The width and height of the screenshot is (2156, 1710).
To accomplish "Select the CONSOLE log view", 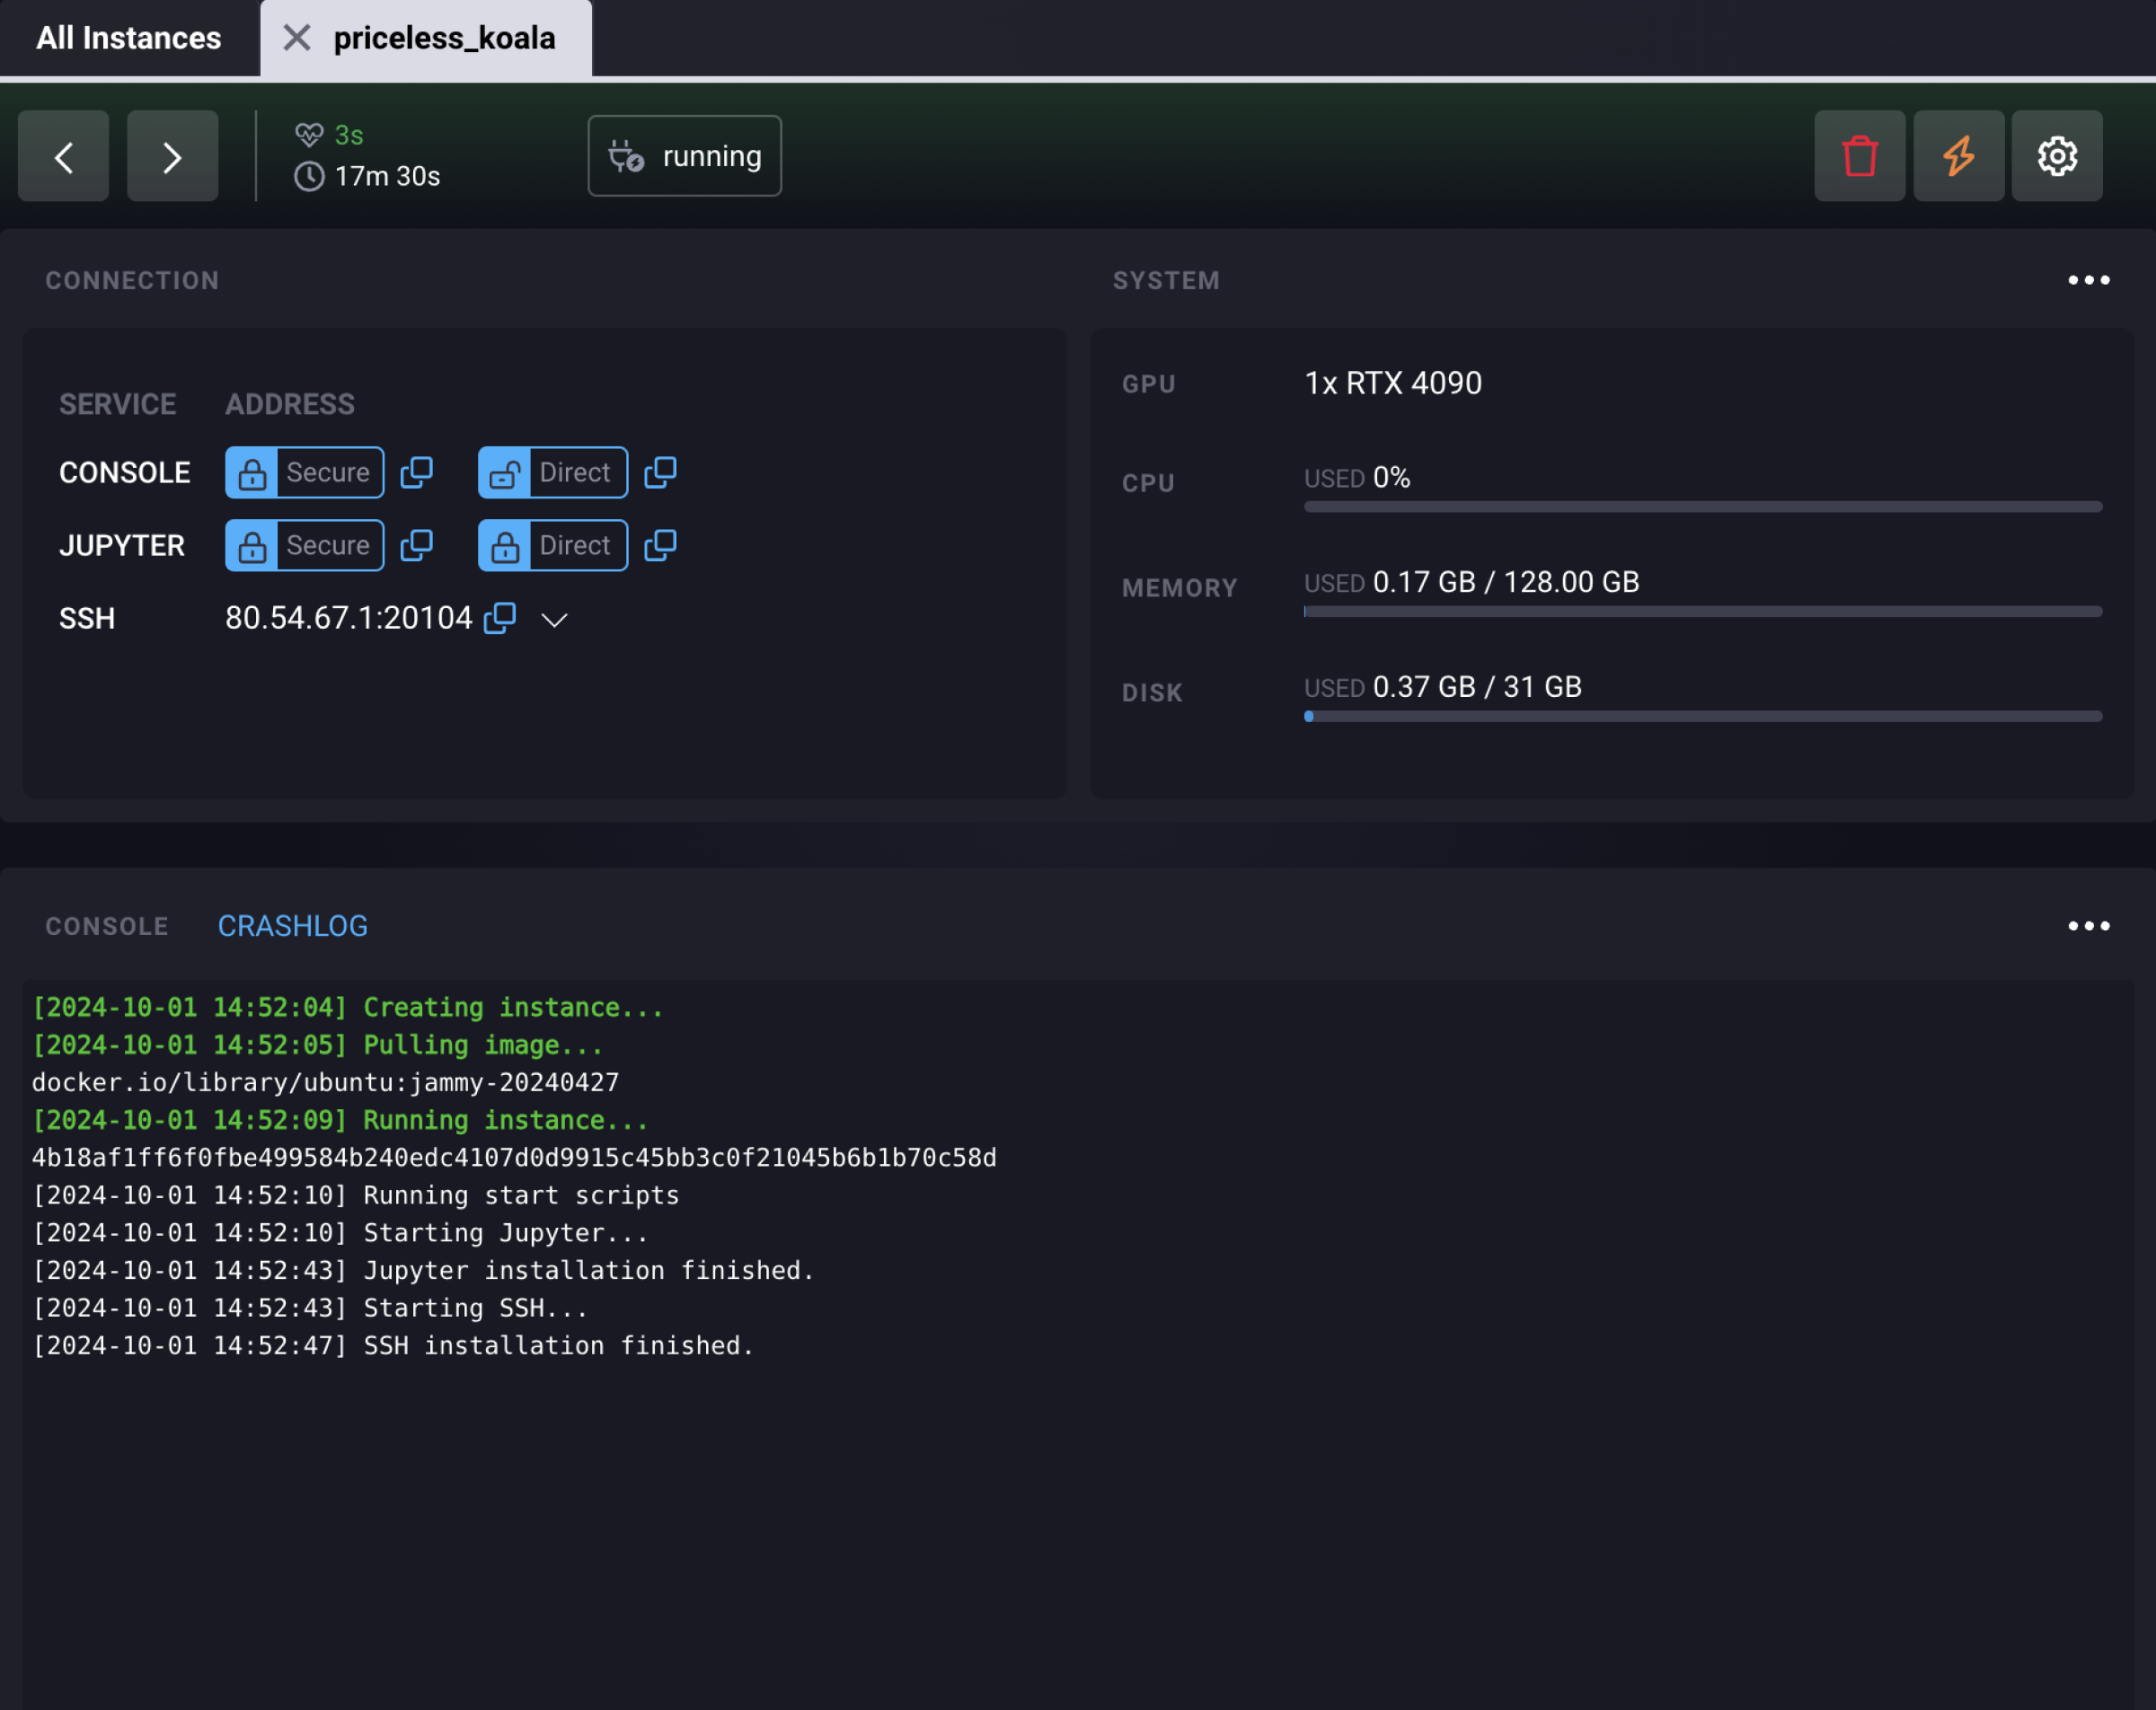I will point(106,926).
